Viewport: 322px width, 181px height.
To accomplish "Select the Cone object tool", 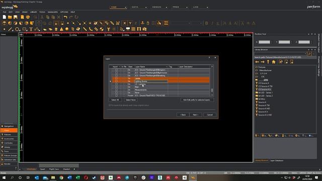I will pyautogui.click(x=61, y=29).
